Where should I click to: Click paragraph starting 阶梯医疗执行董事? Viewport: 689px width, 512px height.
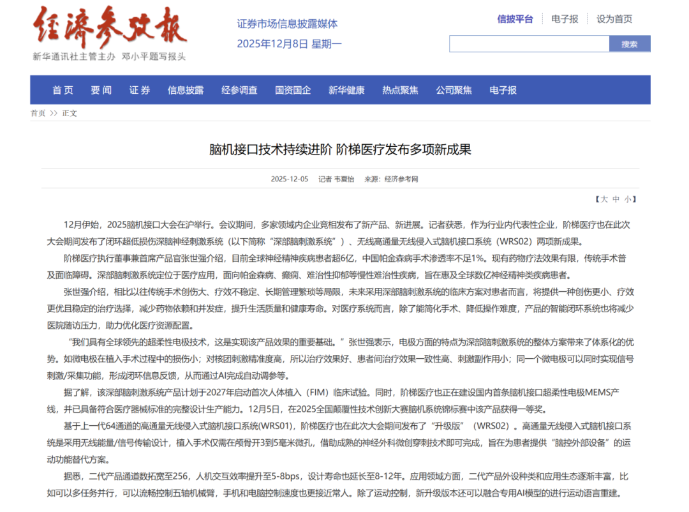337,267
